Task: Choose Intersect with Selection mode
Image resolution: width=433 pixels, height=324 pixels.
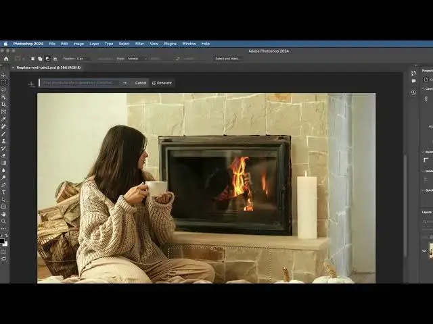Action: click(x=55, y=59)
